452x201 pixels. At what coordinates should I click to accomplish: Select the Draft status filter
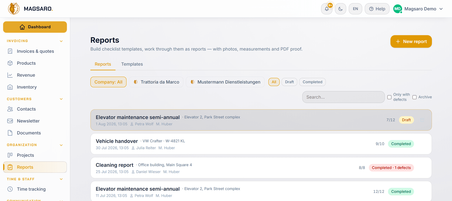[x=289, y=82]
